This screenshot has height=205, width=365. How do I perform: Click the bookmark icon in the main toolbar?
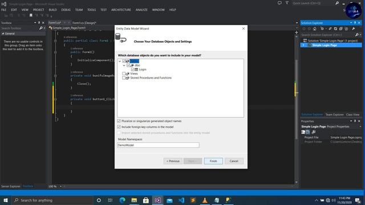pyautogui.click(x=31, y=15)
